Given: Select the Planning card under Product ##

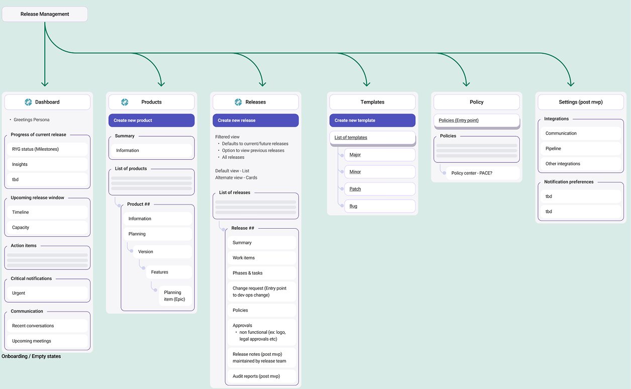Looking at the screenshot, I should pos(158,234).
